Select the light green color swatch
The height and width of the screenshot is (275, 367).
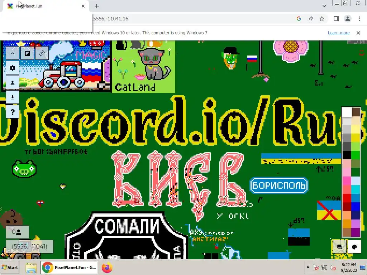coord(356,146)
